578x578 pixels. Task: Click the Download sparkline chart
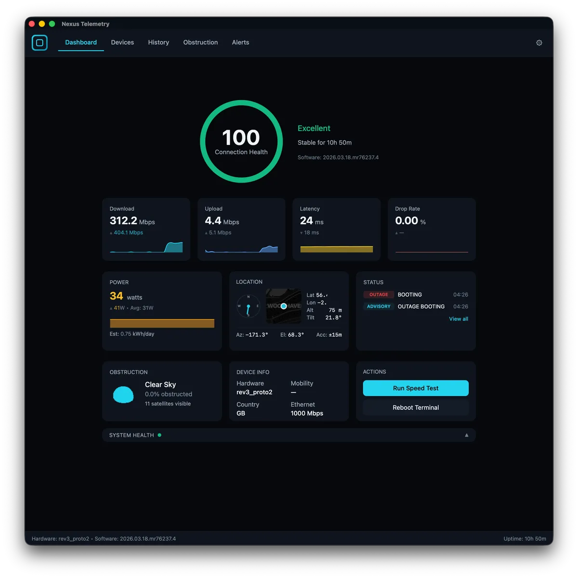coord(146,248)
